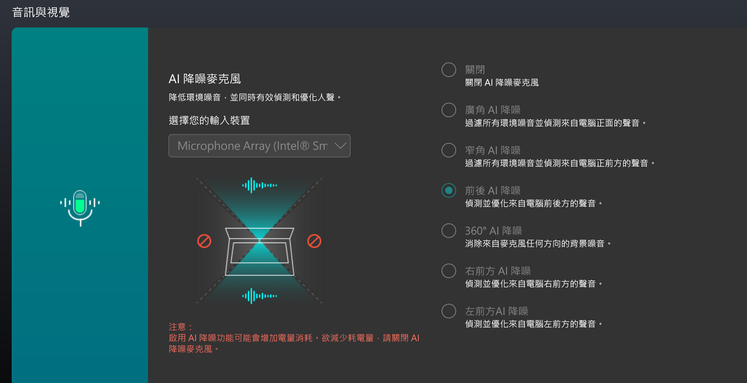Select 窄角 AI 降噪 radio option
747x383 pixels.
[x=449, y=150]
